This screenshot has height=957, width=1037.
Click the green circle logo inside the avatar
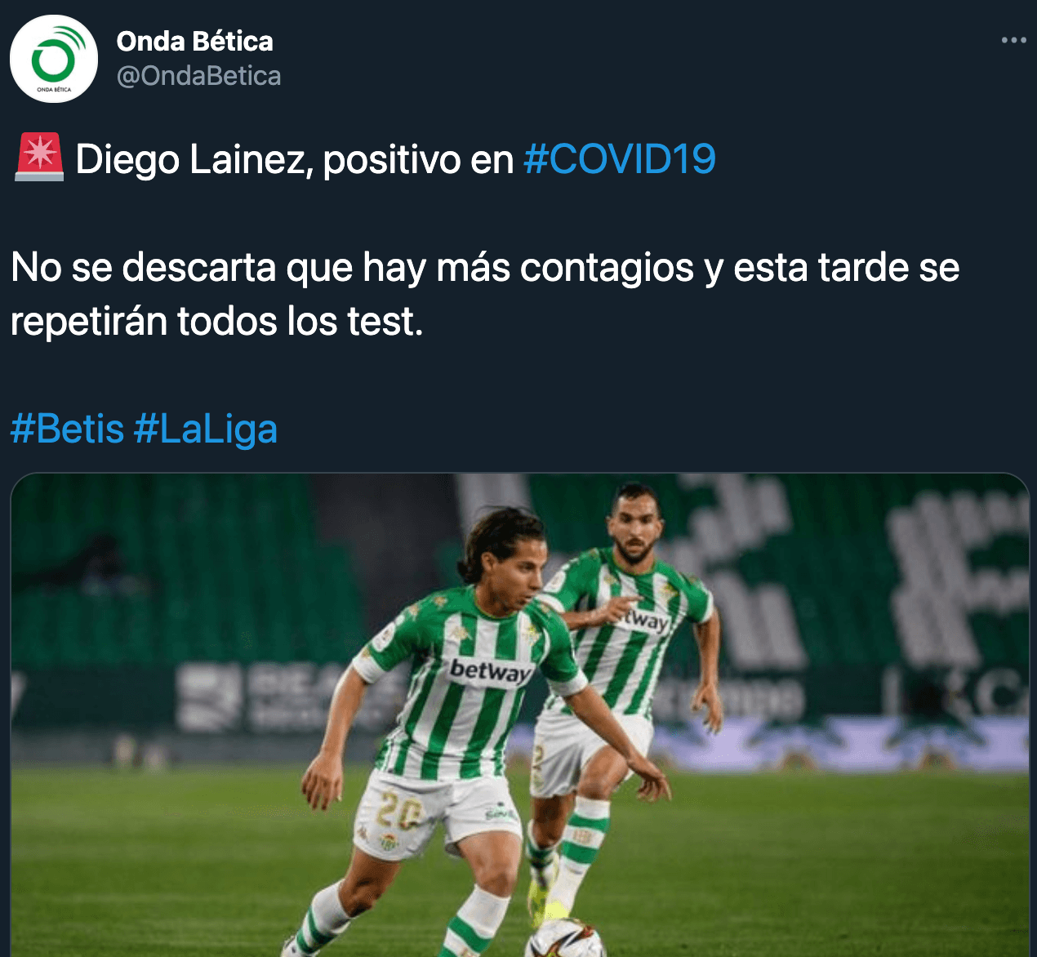click(54, 57)
